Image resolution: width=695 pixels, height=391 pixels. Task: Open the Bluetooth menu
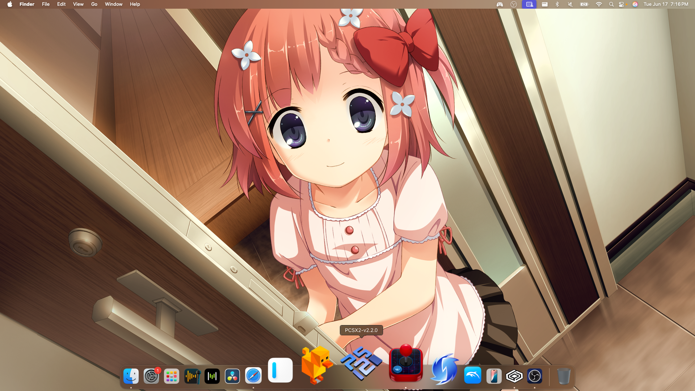[557, 4]
